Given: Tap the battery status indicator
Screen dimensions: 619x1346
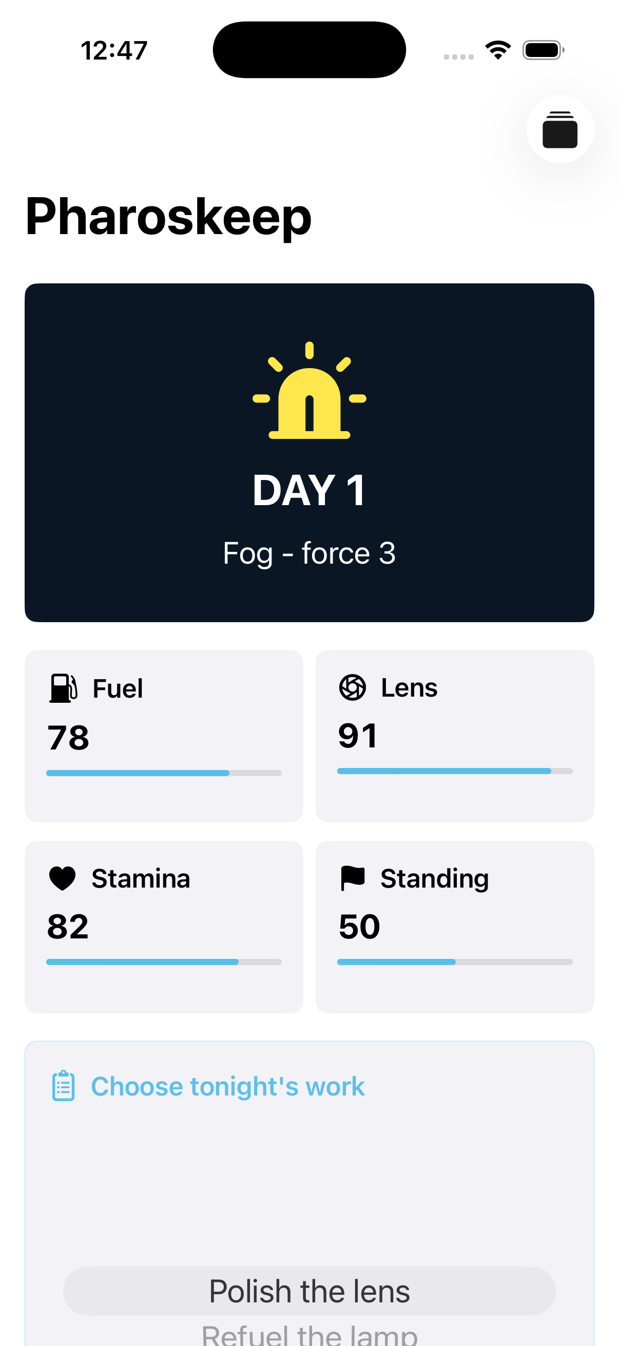Looking at the screenshot, I should (543, 50).
